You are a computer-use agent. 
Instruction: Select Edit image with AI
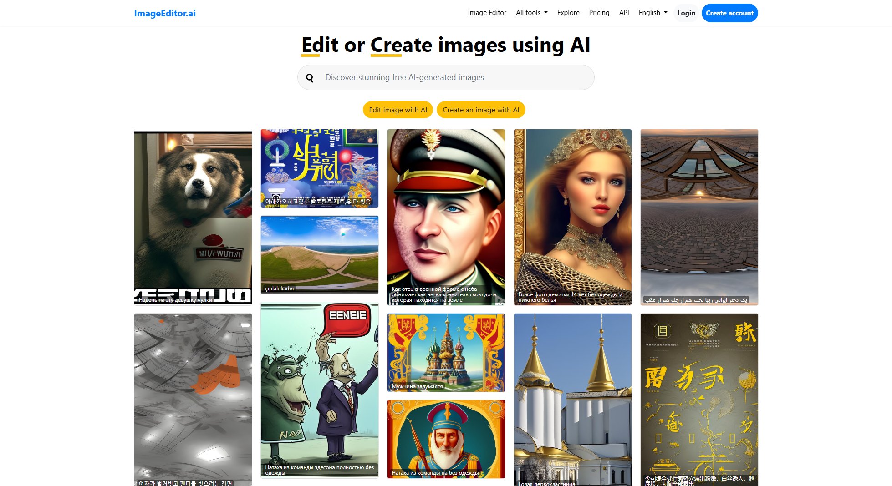click(397, 110)
